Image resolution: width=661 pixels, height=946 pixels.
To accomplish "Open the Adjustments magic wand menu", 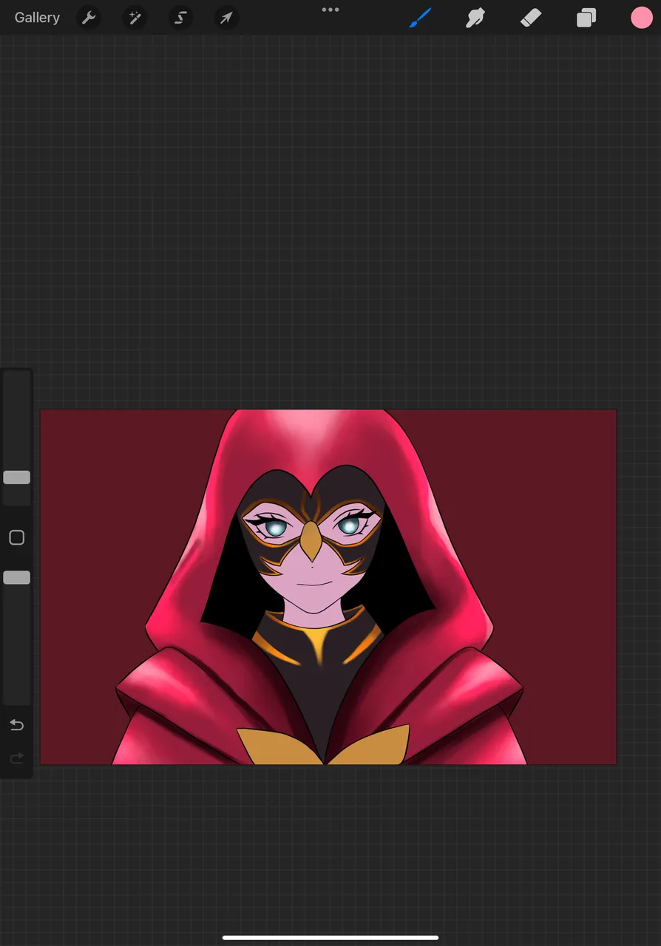I will (x=135, y=18).
